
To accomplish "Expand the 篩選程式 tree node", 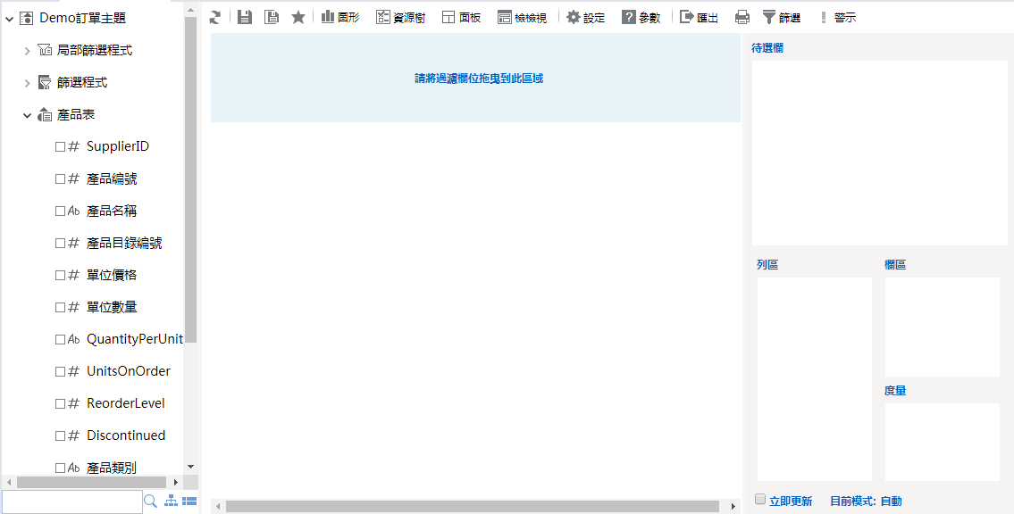I will (27, 83).
